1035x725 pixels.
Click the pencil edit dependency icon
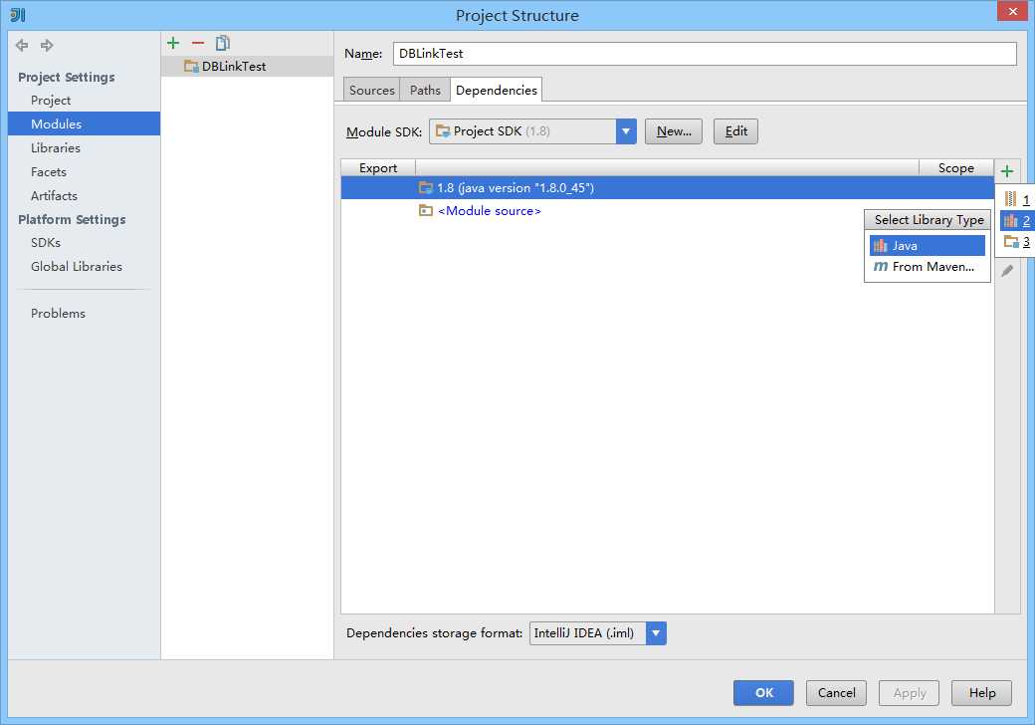click(1006, 271)
